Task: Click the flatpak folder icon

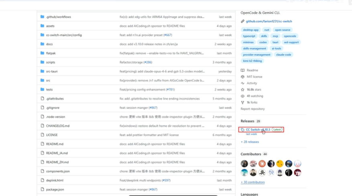Action: point(42,53)
